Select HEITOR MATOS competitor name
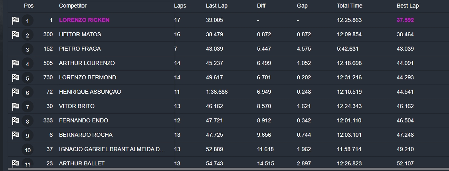 [80, 34]
